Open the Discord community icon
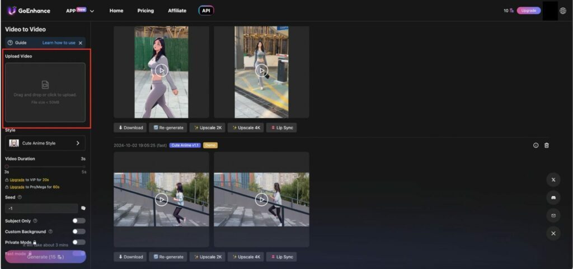573x269 pixels. click(x=553, y=197)
